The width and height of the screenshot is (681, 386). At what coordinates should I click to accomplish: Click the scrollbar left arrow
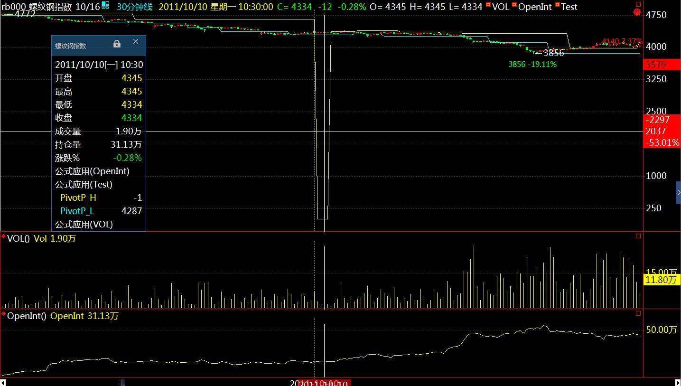tap(2, 382)
